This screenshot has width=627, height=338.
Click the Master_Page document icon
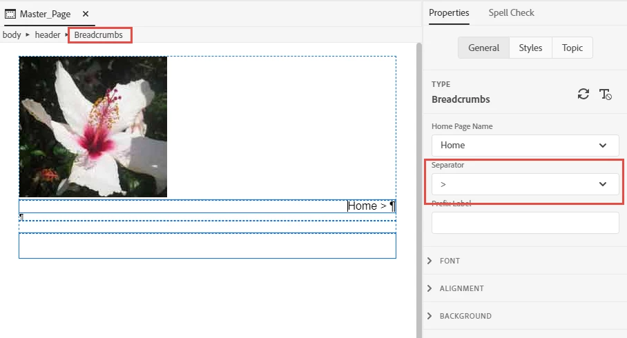point(10,14)
